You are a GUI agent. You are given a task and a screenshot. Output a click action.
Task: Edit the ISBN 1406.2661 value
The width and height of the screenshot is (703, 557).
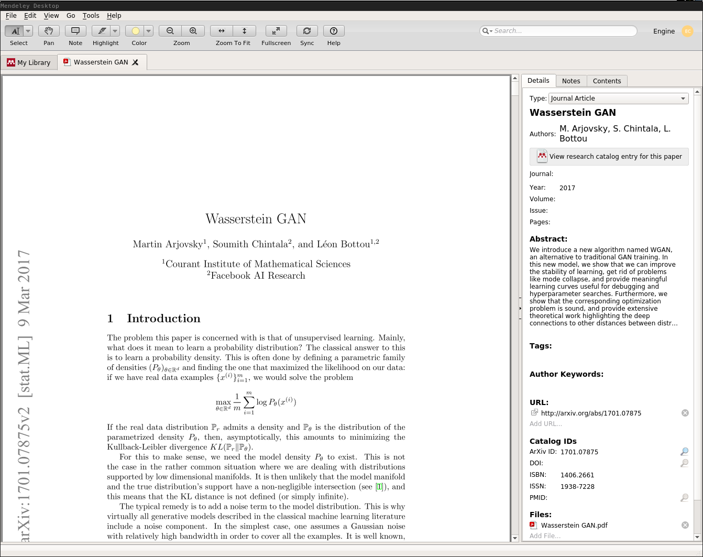(577, 475)
